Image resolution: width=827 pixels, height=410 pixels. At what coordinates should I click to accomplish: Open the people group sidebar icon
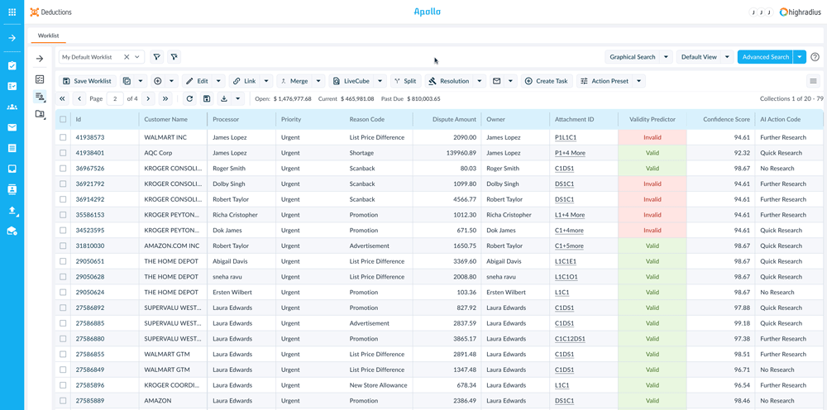(x=12, y=107)
